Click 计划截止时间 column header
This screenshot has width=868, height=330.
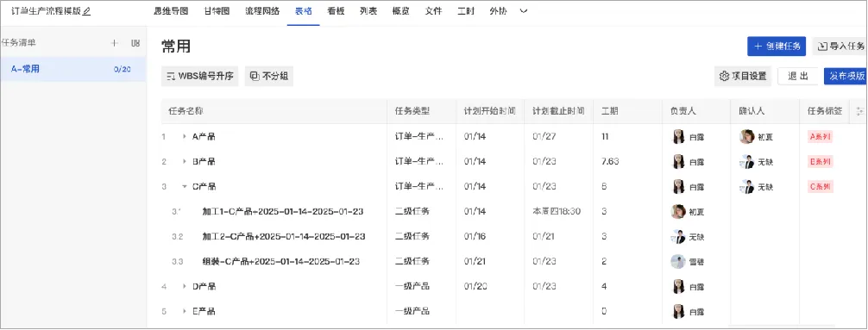558,111
